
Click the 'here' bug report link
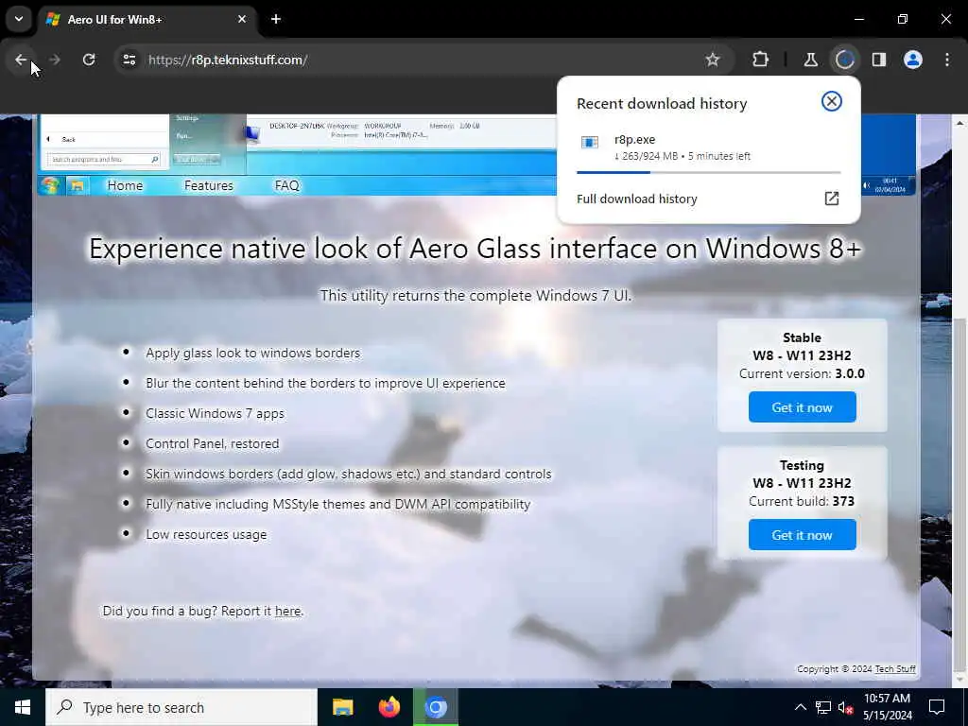(287, 611)
